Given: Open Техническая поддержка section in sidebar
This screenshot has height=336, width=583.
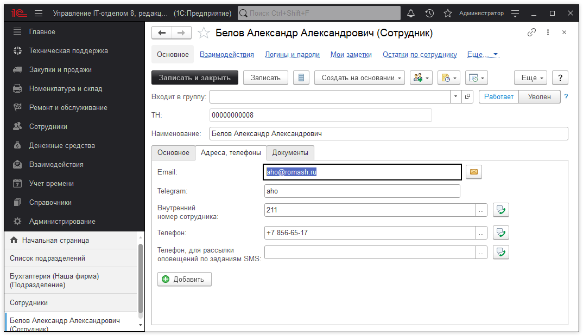Looking at the screenshot, I should click(68, 51).
